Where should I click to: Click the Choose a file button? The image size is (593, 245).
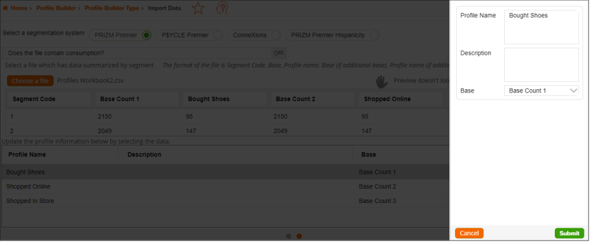click(x=30, y=81)
